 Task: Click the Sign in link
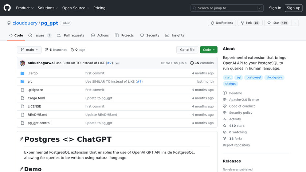tap(275, 8)
